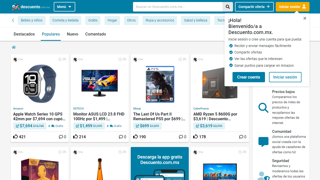Open the Menú dropdown
This screenshot has height=180, width=320.
click(x=64, y=7)
